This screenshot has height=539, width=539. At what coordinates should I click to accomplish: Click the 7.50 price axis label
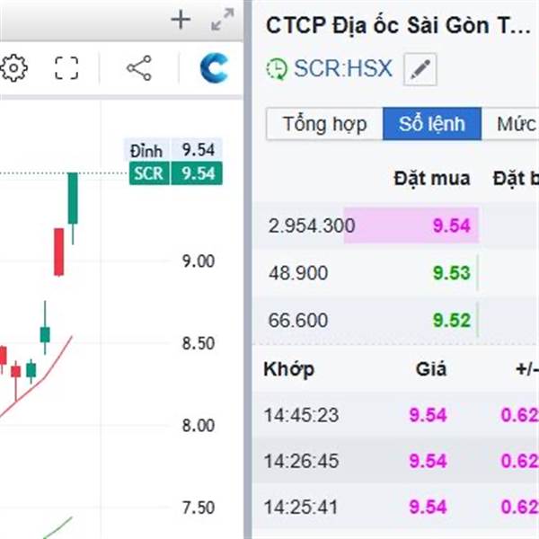coord(199,508)
